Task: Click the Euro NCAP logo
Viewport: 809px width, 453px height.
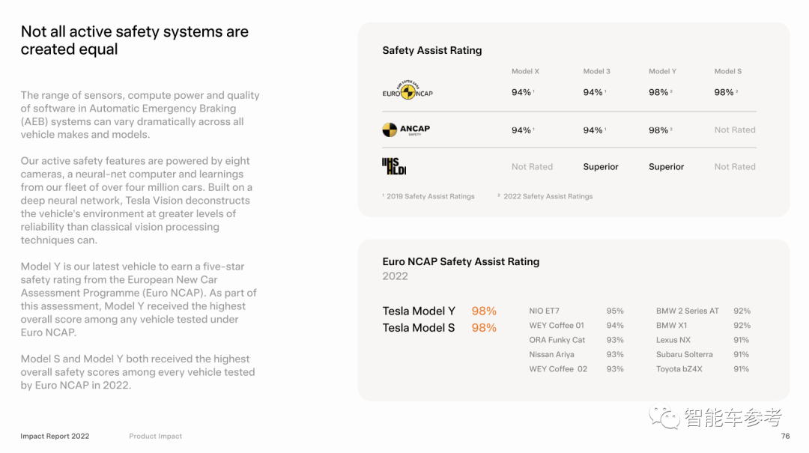Action: coord(407,92)
